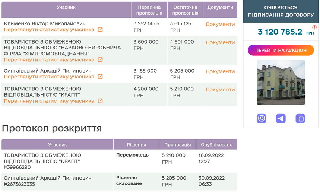The height and width of the screenshot is (193, 320).
Task: Click the copy link icon
Action: click(300, 119)
